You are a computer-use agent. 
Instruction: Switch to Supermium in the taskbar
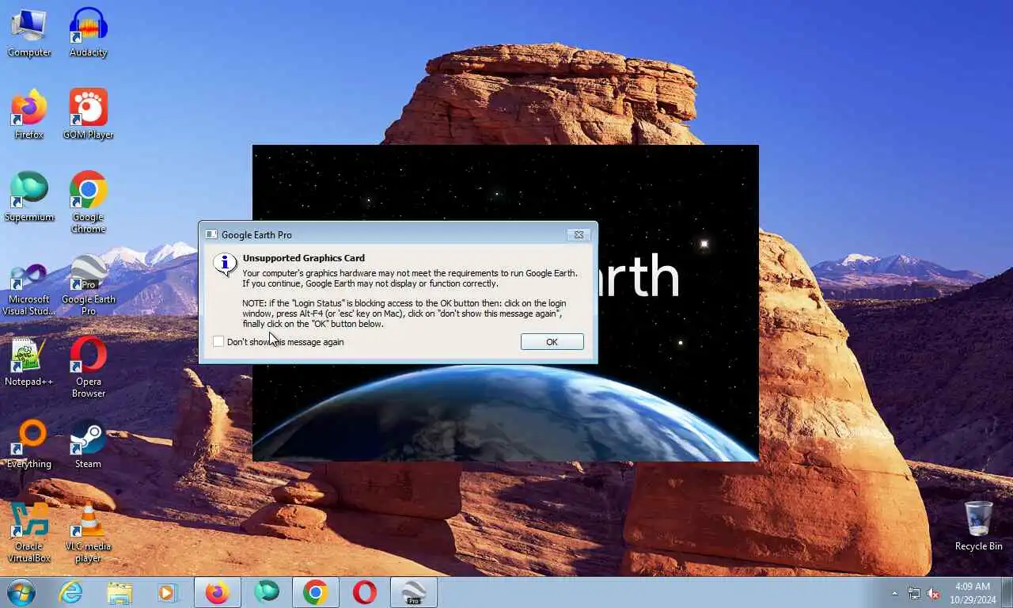pos(266,592)
